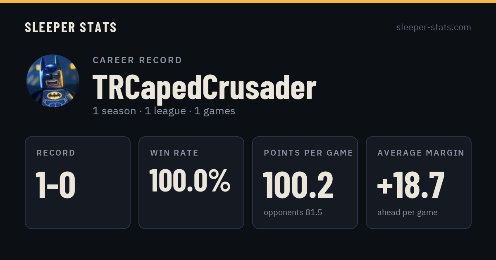Select the POINTS PER GAME card label
The width and height of the screenshot is (496, 260).
[308, 153]
